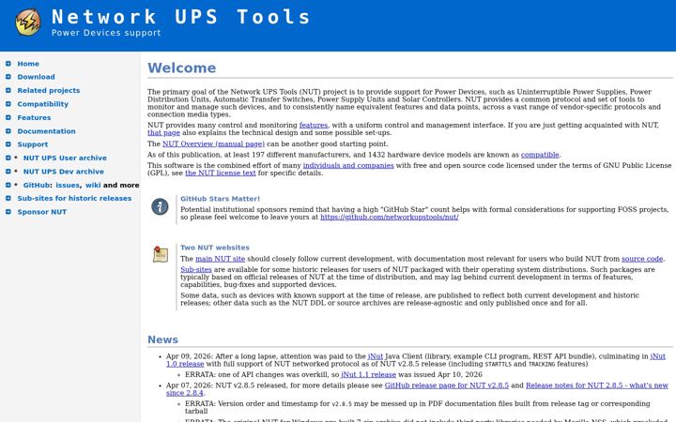Click the info icon next to GitHub Stars Matter
Screen dimensions: 676x422
(160, 206)
